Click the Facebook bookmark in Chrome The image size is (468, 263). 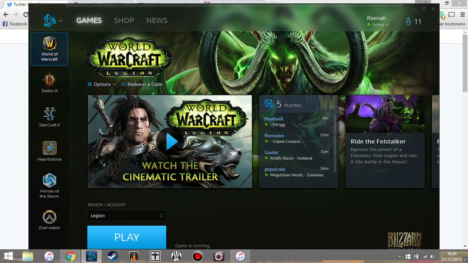[15, 24]
